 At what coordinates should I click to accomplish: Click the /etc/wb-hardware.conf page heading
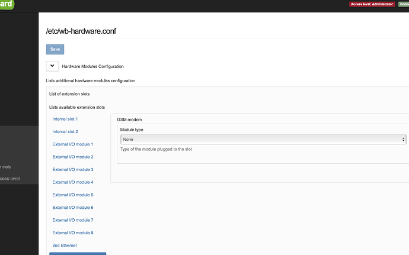[x=81, y=31]
